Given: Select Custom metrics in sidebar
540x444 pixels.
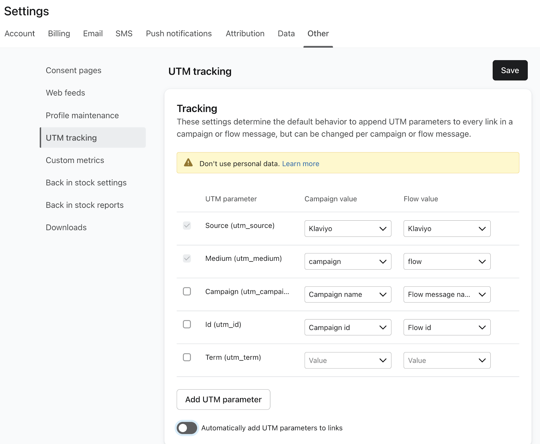Looking at the screenshot, I should 75,160.
